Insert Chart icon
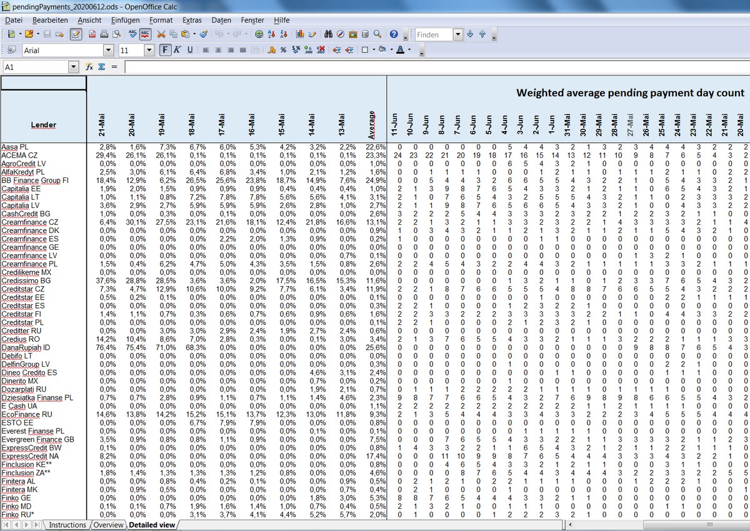750x531 pixels. tap(300, 34)
